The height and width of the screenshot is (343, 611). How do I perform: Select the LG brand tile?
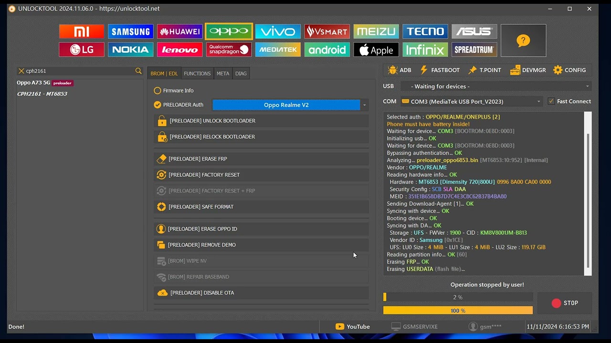point(82,50)
